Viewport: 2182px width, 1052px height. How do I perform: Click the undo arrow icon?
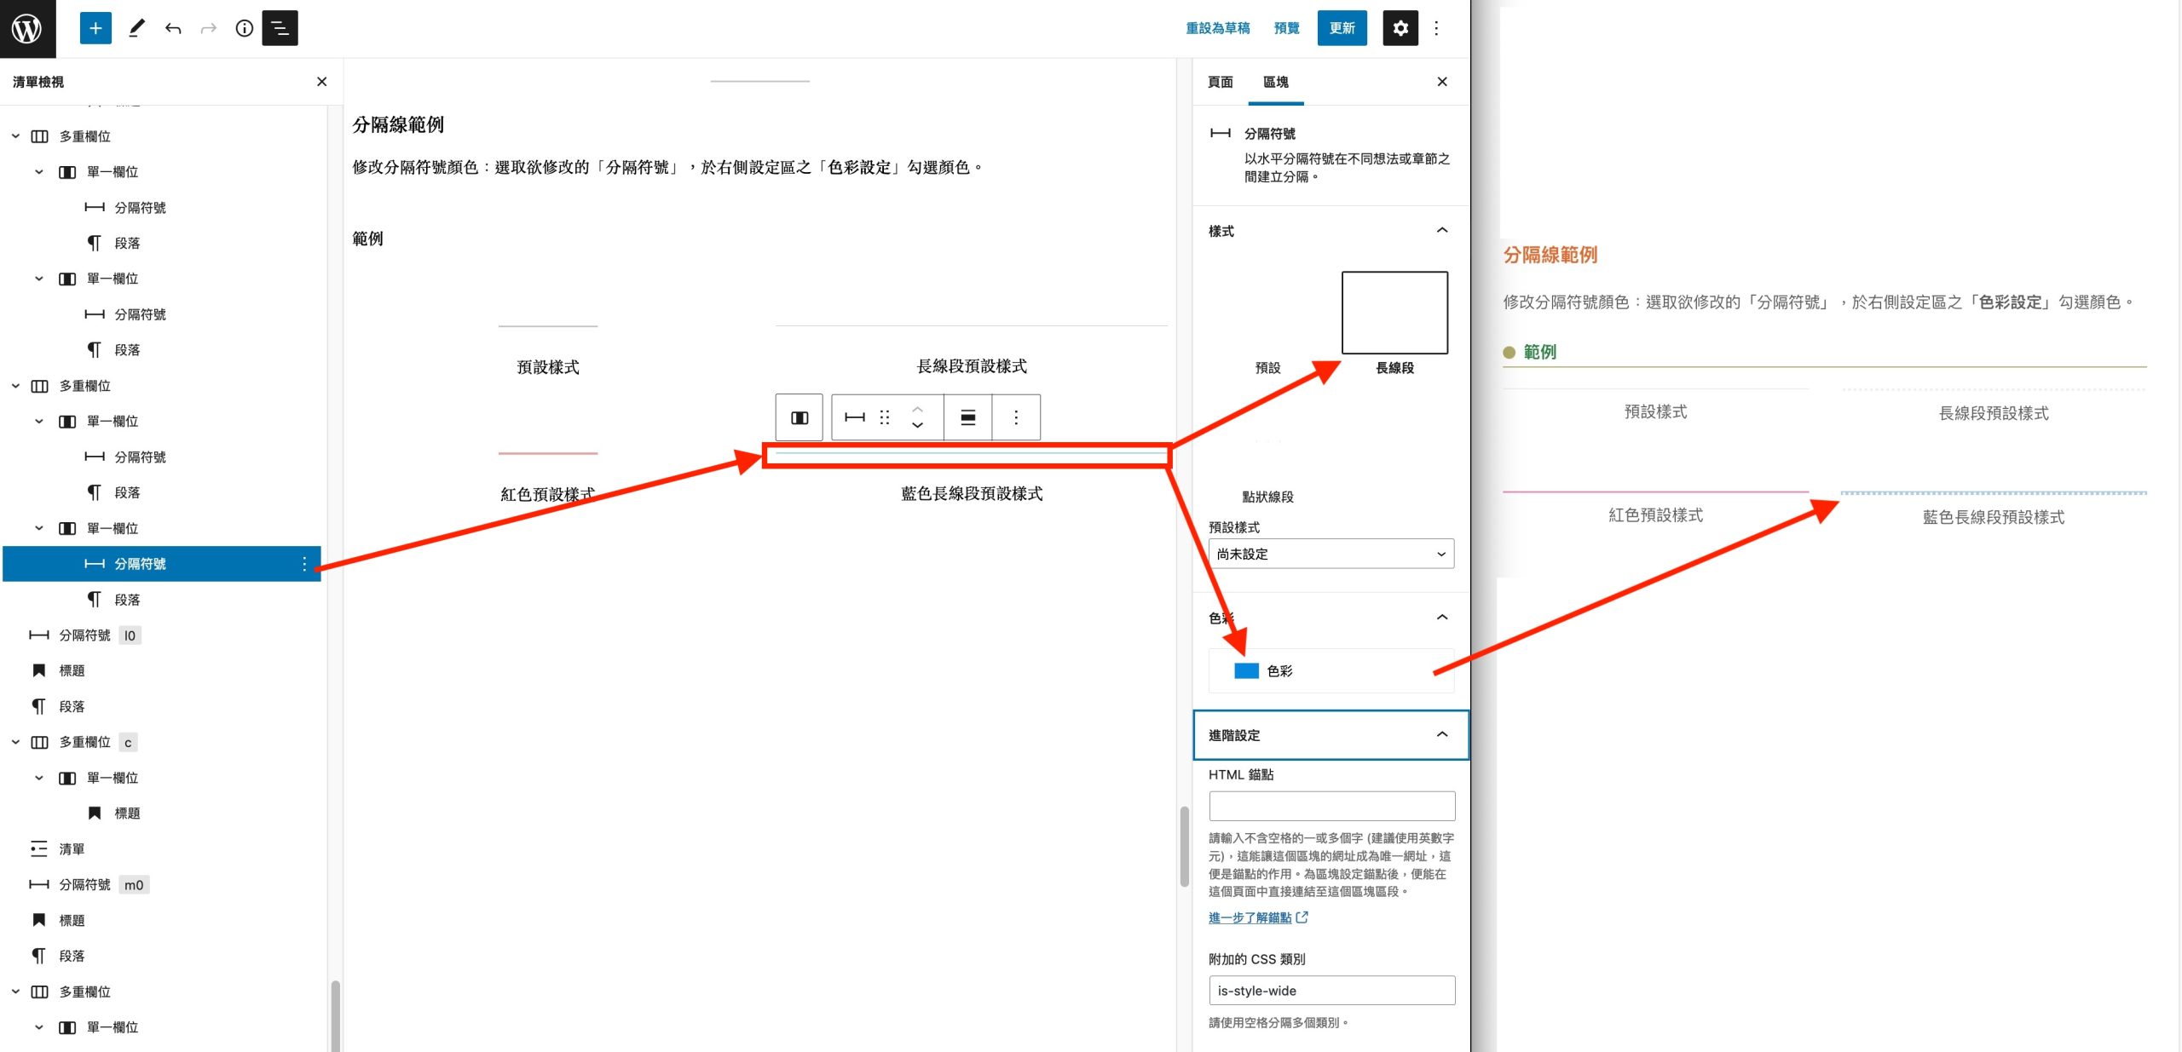pos(173,28)
